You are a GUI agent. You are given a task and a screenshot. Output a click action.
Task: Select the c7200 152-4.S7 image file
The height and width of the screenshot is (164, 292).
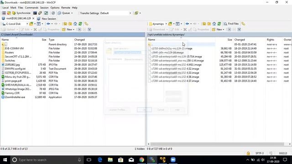point(175,81)
